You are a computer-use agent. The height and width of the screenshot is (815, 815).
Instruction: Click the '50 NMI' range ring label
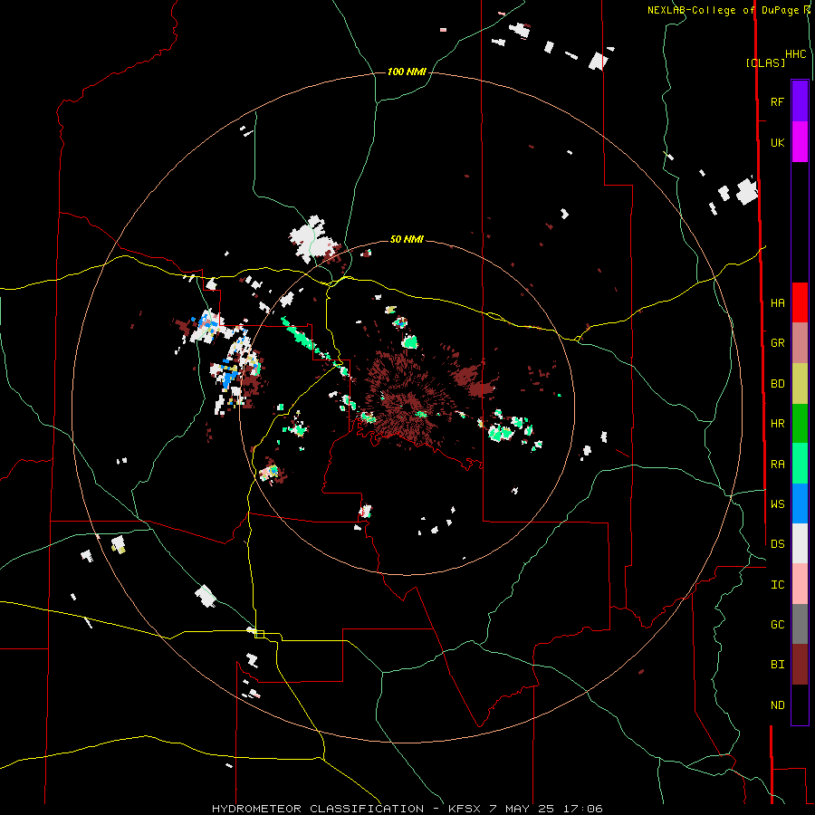tap(407, 239)
